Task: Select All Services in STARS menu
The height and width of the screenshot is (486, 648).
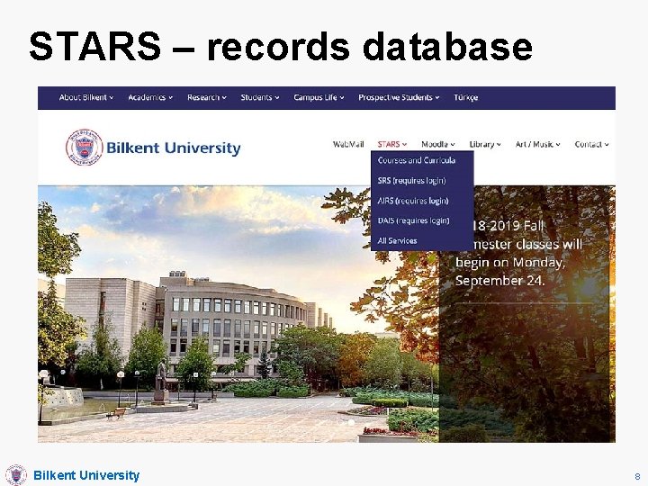Action: pyautogui.click(x=397, y=240)
